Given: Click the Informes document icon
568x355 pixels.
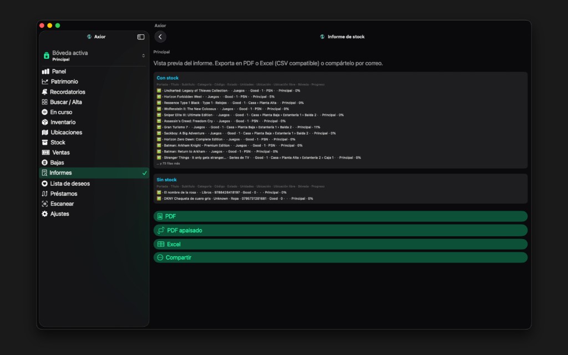Looking at the screenshot, I should 44,173.
